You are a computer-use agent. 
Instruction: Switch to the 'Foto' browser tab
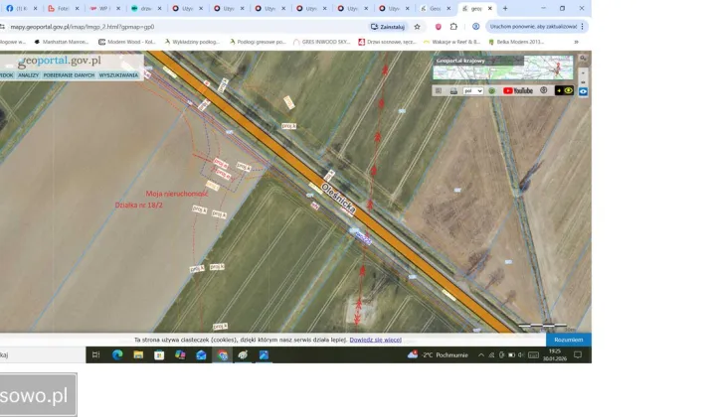(63, 8)
